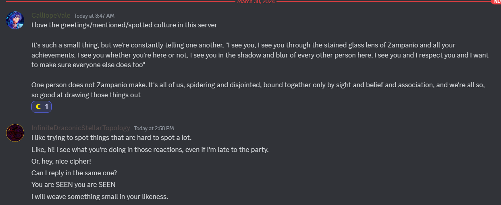Click the "One person does not Zampanio make" paragraph
This screenshot has height=205, width=501.
[258, 90]
